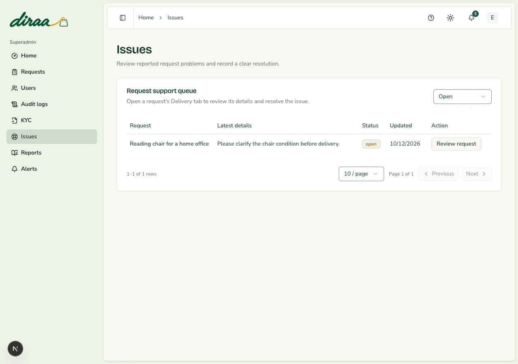The image size is (518, 364).
Task: Open KYC in the sidebar menu
Action: point(52,121)
